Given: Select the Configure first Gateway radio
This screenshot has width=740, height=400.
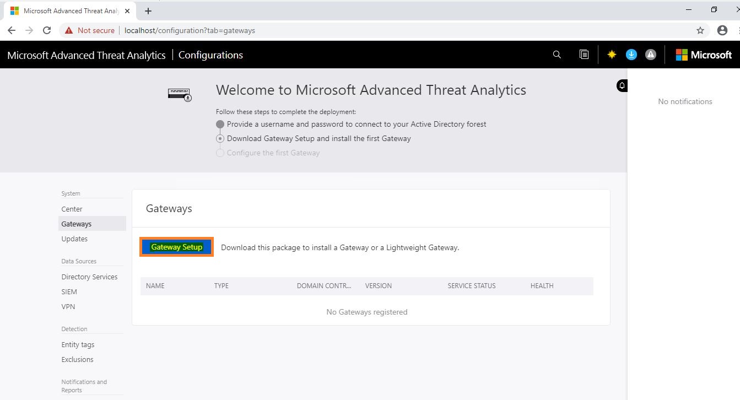Looking at the screenshot, I should [220, 153].
